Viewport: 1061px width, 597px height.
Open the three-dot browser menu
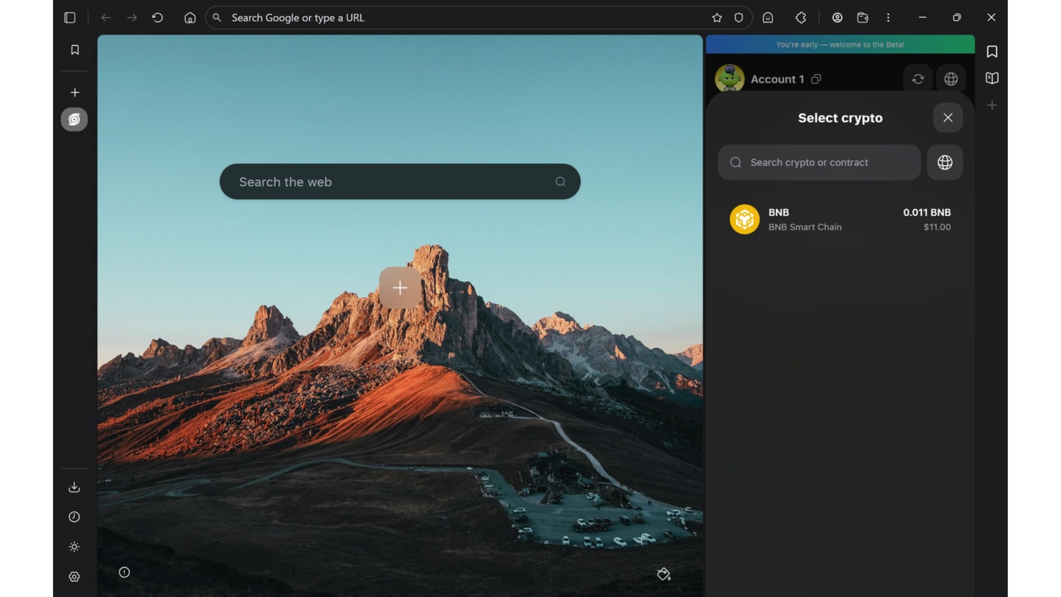pyautogui.click(x=888, y=18)
